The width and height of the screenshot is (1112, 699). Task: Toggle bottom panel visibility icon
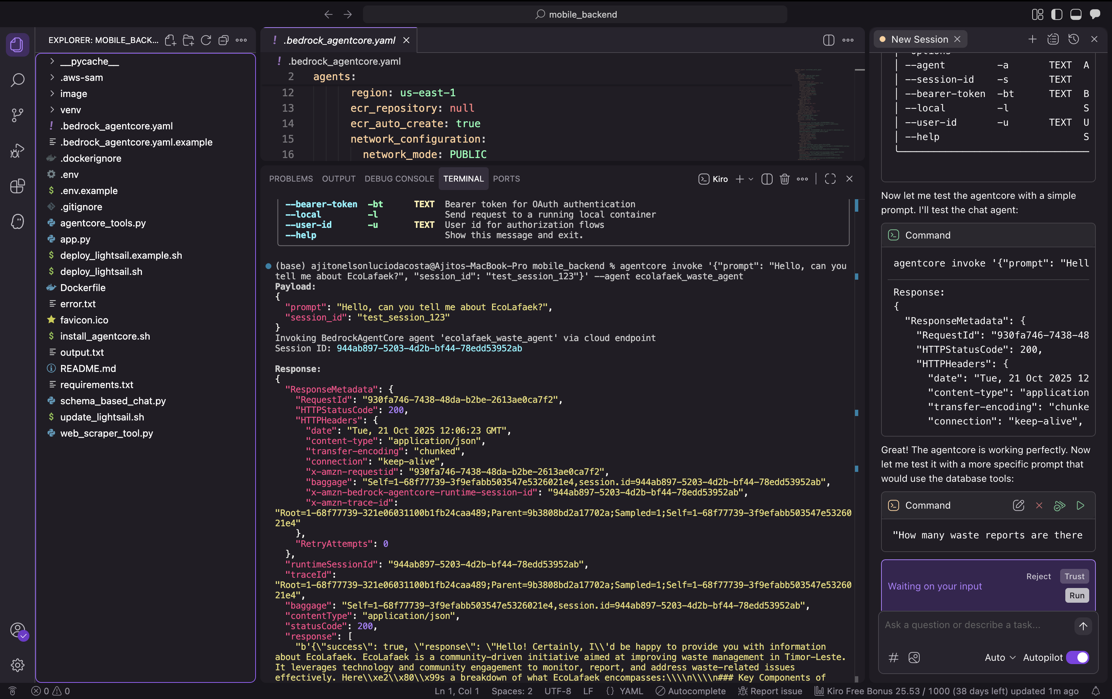coord(1076,14)
